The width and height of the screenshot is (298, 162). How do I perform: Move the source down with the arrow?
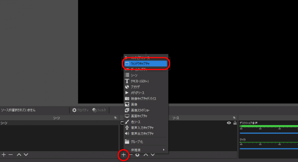tap(152, 155)
